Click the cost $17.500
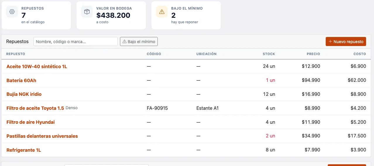374x166 pixels. pyautogui.click(x=357, y=136)
